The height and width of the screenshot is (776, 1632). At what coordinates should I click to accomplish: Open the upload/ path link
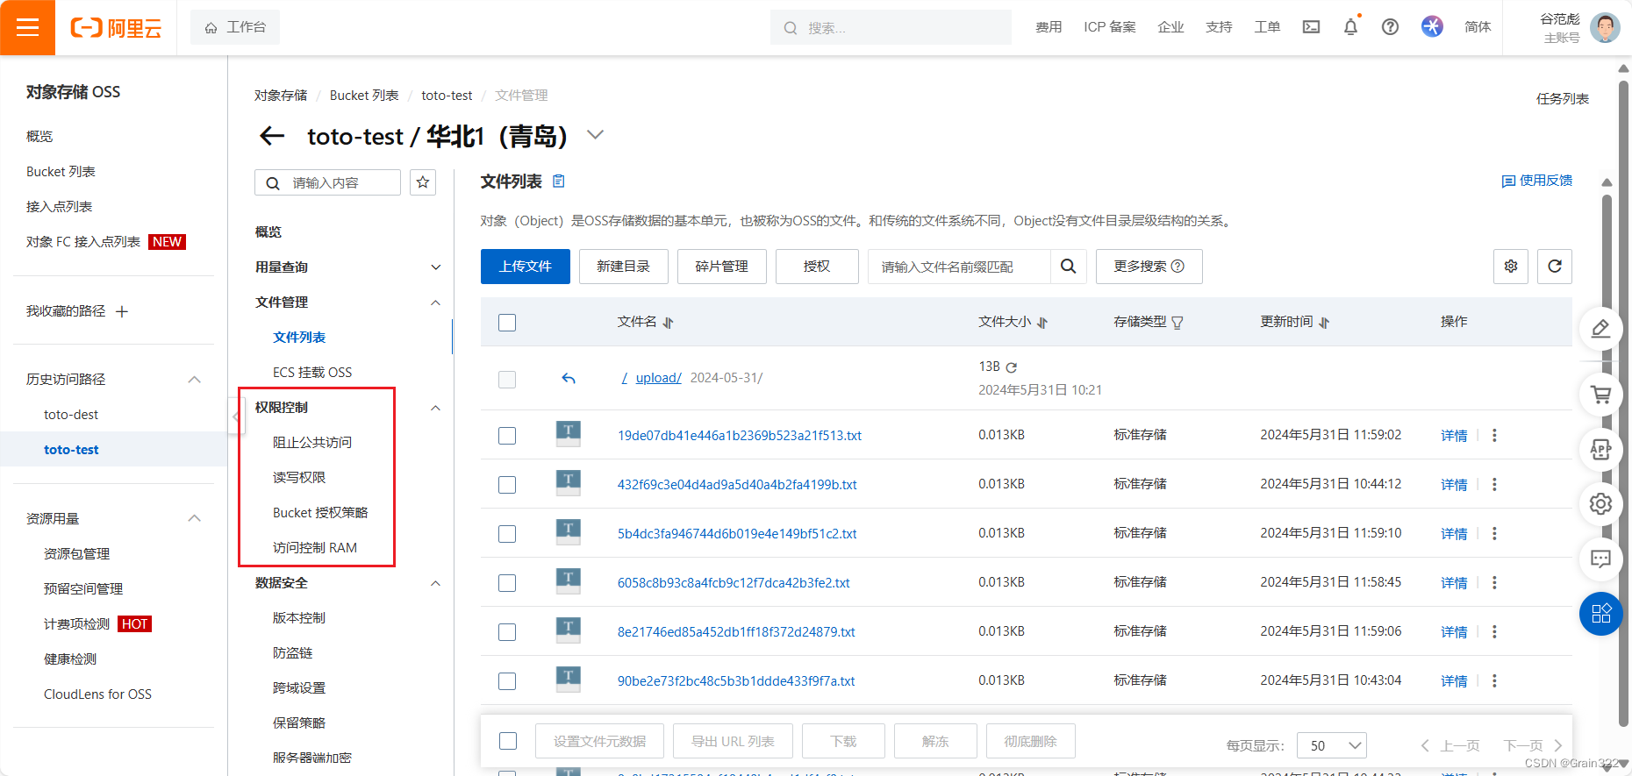[x=658, y=378]
